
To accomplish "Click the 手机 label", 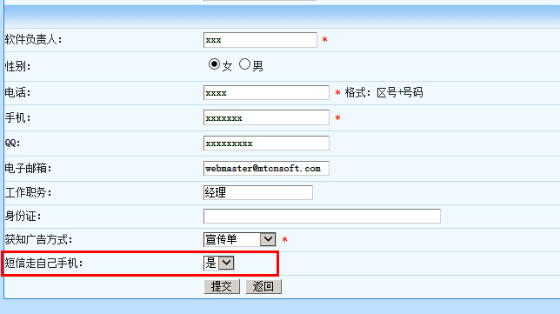I will click(x=18, y=117).
